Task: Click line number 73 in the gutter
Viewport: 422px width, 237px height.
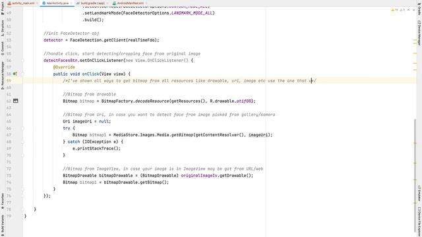Action: tap(9, 176)
